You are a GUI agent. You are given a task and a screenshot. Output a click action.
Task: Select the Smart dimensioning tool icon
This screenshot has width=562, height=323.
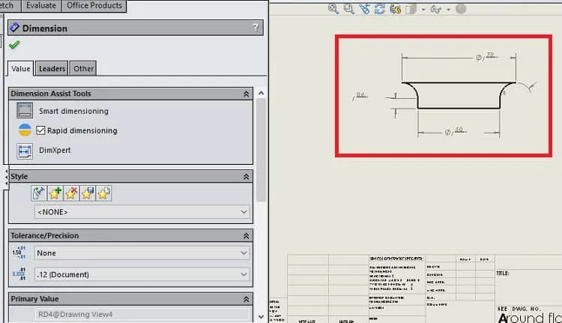click(x=25, y=110)
